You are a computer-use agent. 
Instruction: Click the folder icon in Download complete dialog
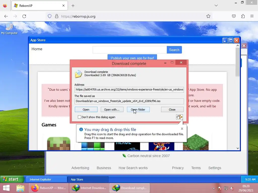click(x=78, y=74)
